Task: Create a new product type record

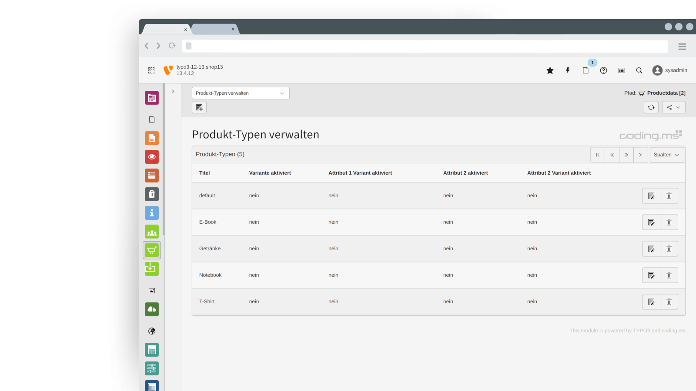Action: (x=199, y=107)
